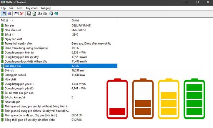The height and width of the screenshot is (128, 213).
Task: Open properties icon in the toolbar
Action: point(45,14)
